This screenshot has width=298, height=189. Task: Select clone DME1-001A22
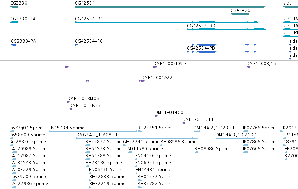(220, 81)
